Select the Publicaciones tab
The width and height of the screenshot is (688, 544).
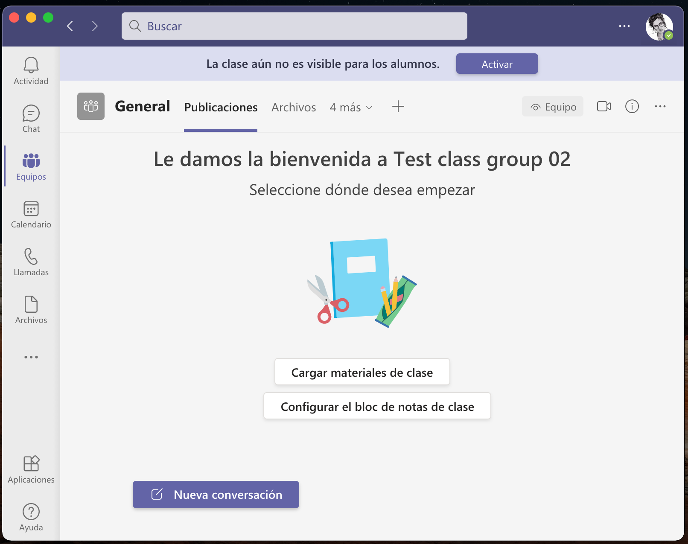point(221,107)
